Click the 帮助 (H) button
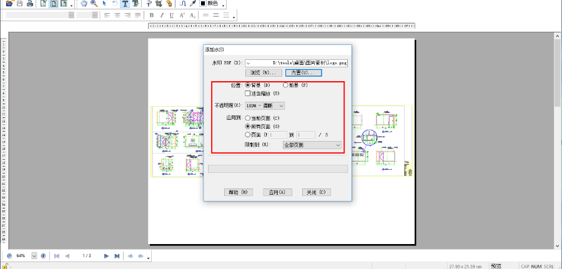This screenshot has height=269, width=562. [239, 192]
